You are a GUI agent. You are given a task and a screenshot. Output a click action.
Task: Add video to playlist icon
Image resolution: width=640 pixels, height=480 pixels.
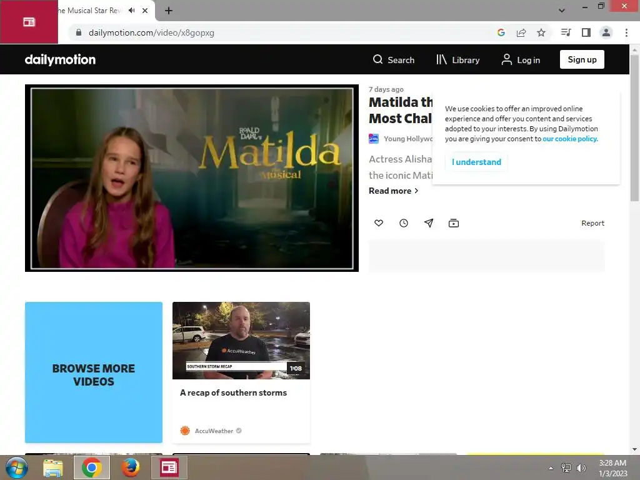[454, 223]
